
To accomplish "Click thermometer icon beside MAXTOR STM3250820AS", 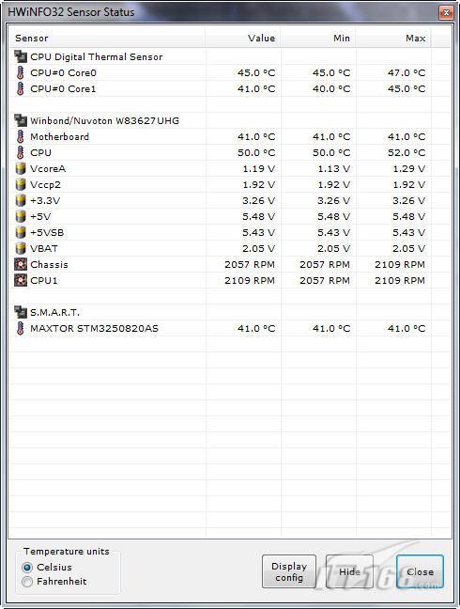I will 20,328.
